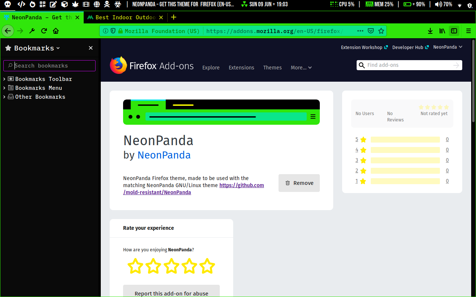Focus the Search bookmarks field
The image size is (476, 297).
click(49, 66)
